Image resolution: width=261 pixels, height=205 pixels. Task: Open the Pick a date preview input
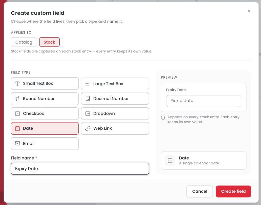203,101
